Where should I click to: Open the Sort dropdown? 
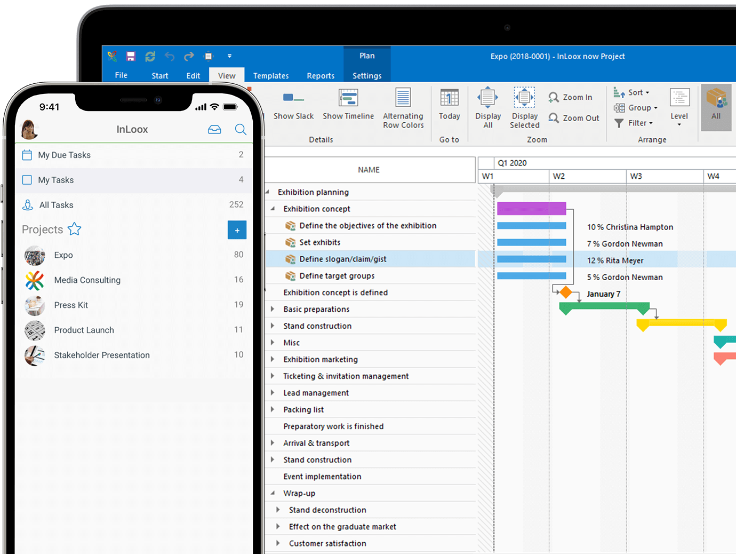[x=631, y=92]
